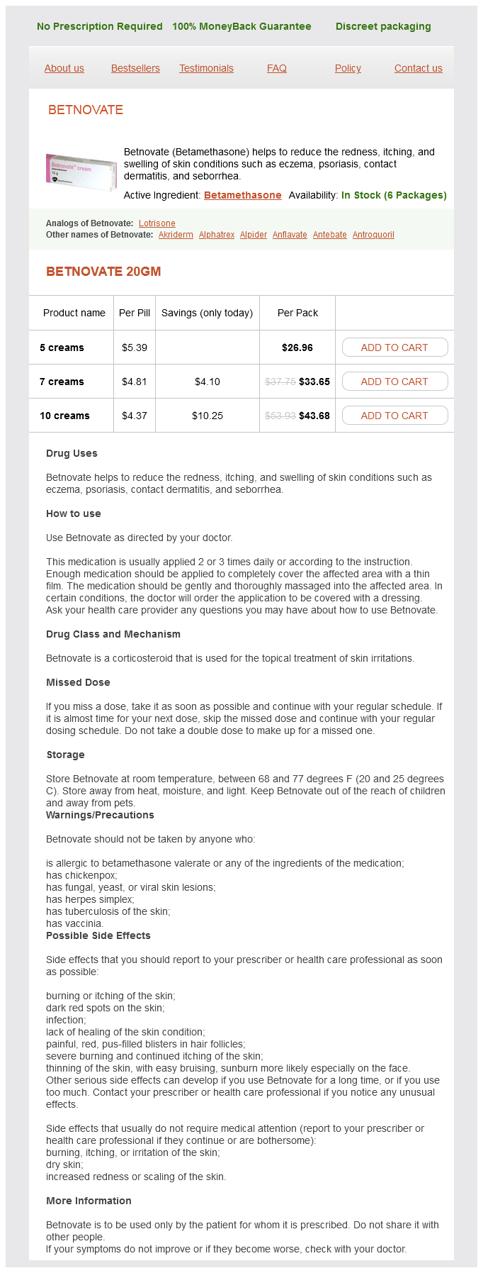Open the Lotrisone analog link
The width and height of the screenshot is (483, 1273).
(157, 223)
